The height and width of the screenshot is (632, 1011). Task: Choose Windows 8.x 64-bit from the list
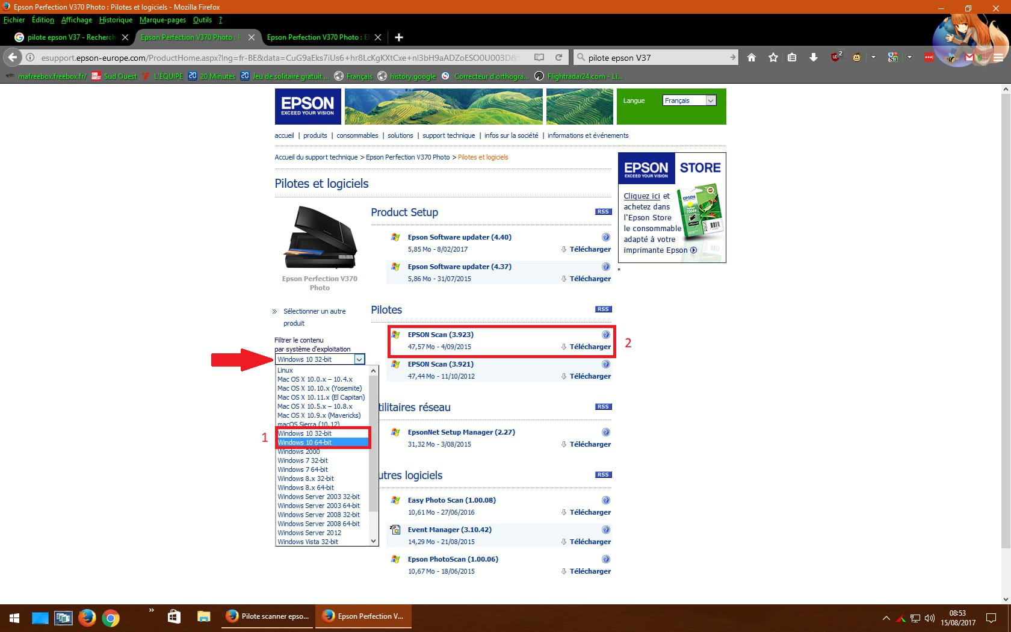pos(323,488)
